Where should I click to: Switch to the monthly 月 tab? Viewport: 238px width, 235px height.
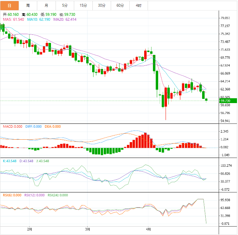click(46, 6)
